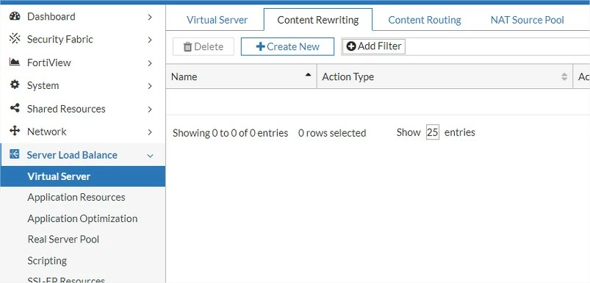This screenshot has height=283, width=590.
Task: Click the Delete button
Action: tap(204, 46)
